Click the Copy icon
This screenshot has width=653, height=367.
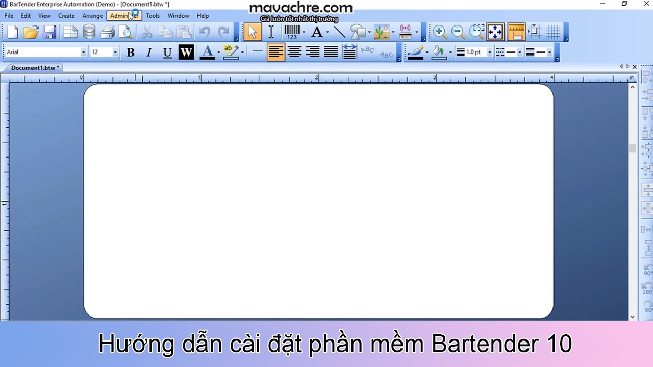165,32
